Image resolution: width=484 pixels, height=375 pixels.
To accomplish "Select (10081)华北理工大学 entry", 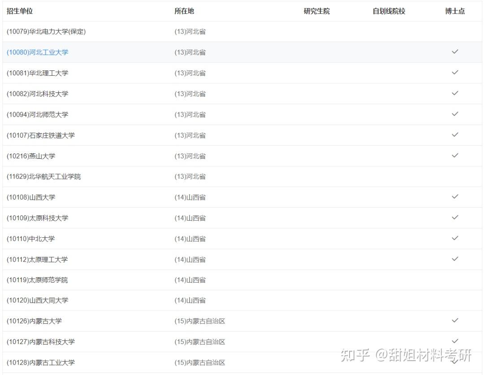I will 37,73.
